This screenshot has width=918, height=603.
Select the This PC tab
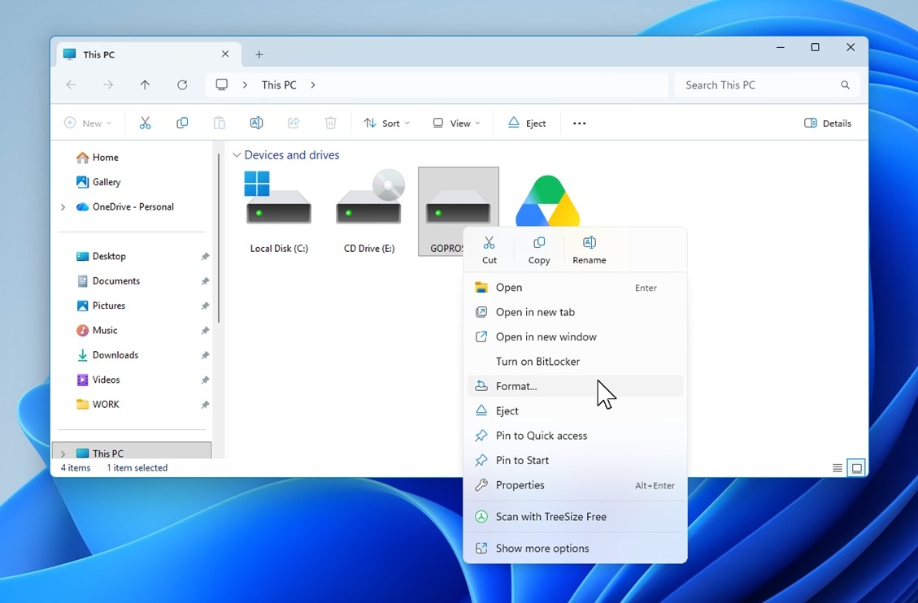[x=148, y=54]
